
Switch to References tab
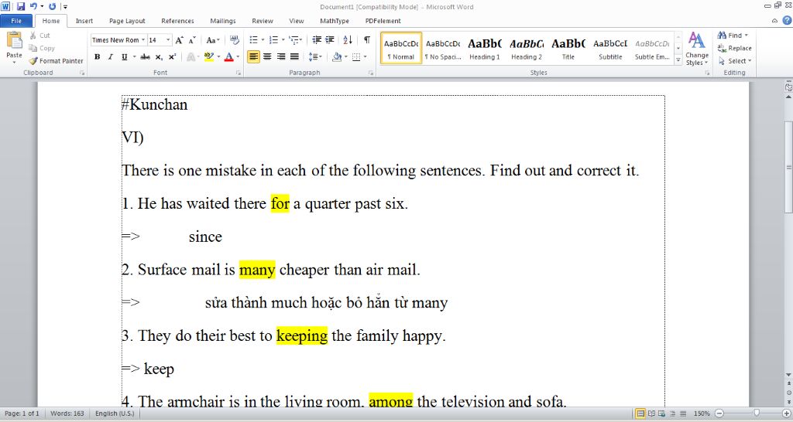177,21
